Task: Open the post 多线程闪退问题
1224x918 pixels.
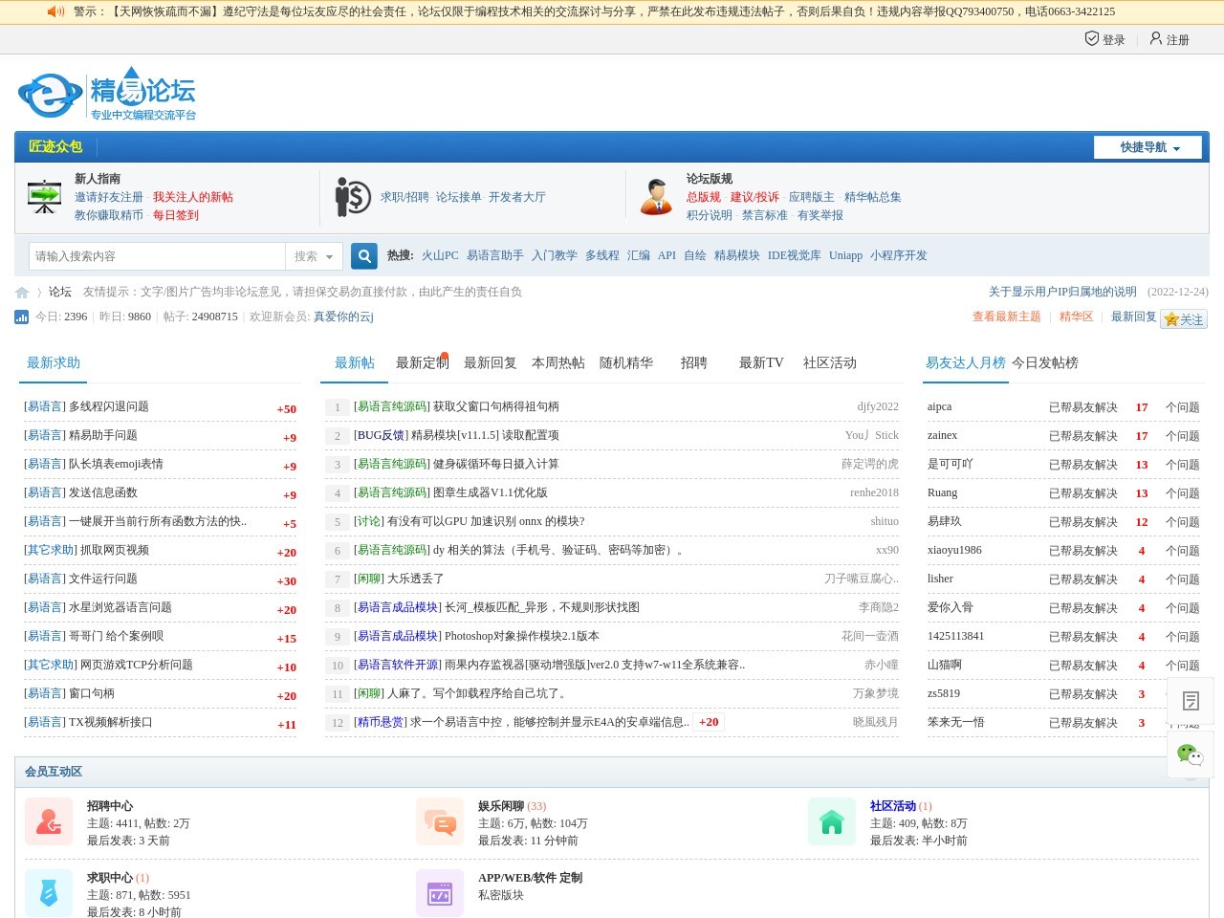Action: pyautogui.click(x=109, y=406)
